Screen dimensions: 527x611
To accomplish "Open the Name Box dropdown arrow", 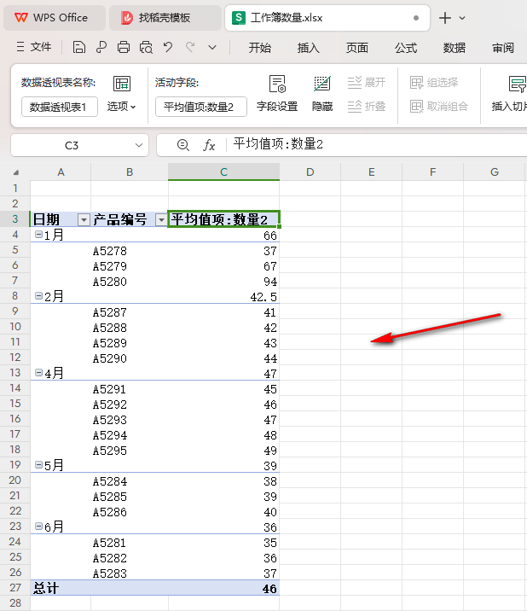I will pyautogui.click(x=139, y=145).
